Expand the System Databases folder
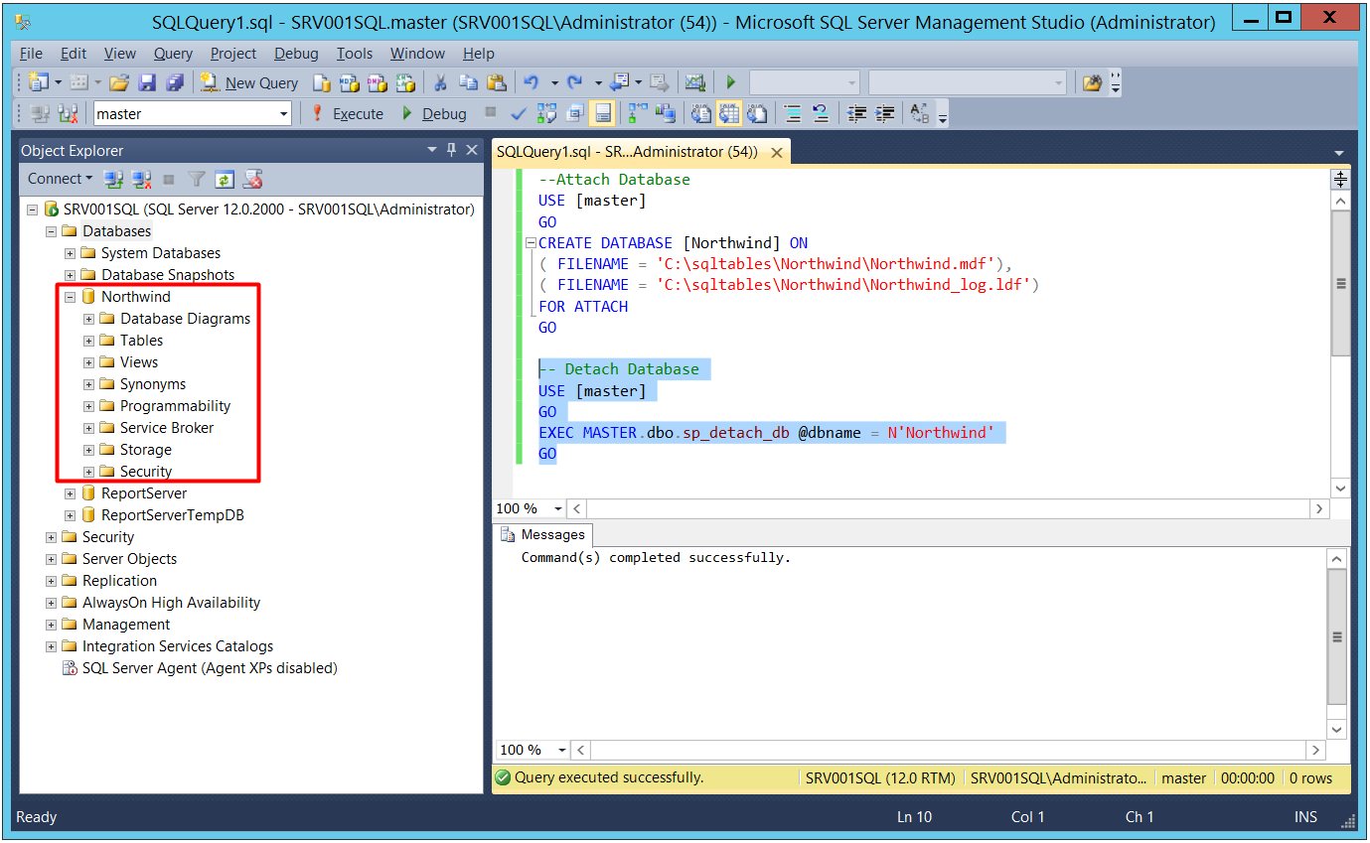 (70, 253)
